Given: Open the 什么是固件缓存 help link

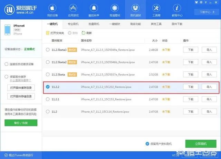Looking at the screenshot, I should [20, 80].
